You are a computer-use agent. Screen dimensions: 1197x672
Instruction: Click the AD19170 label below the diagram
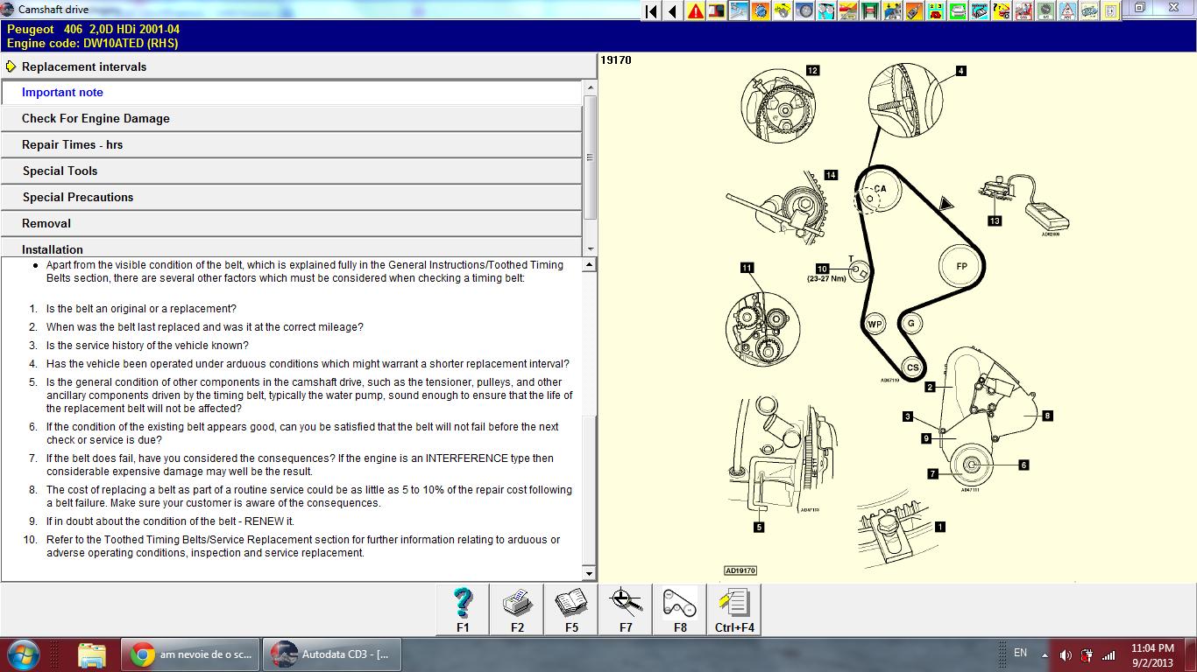(x=740, y=570)
